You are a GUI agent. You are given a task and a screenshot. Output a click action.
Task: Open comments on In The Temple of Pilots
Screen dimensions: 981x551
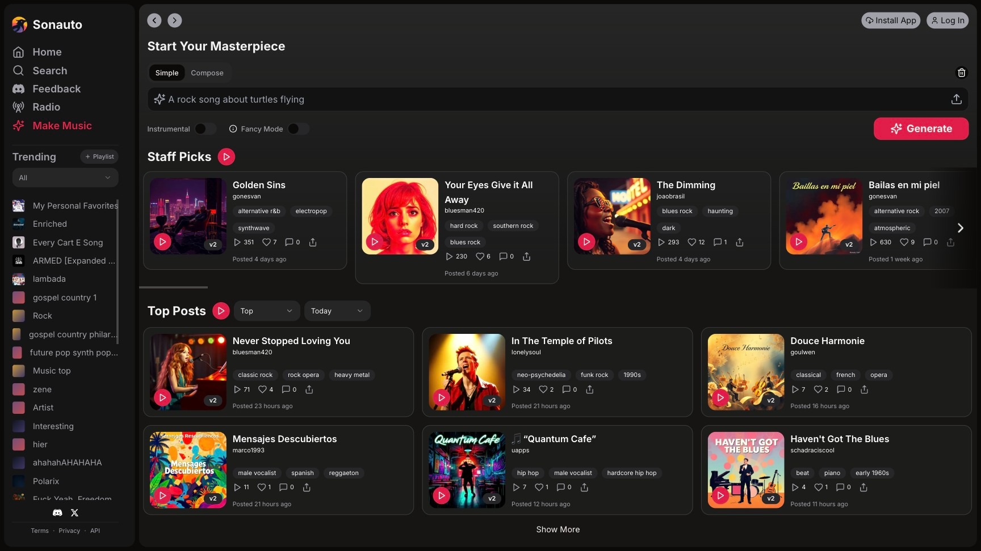pos(566,389)
